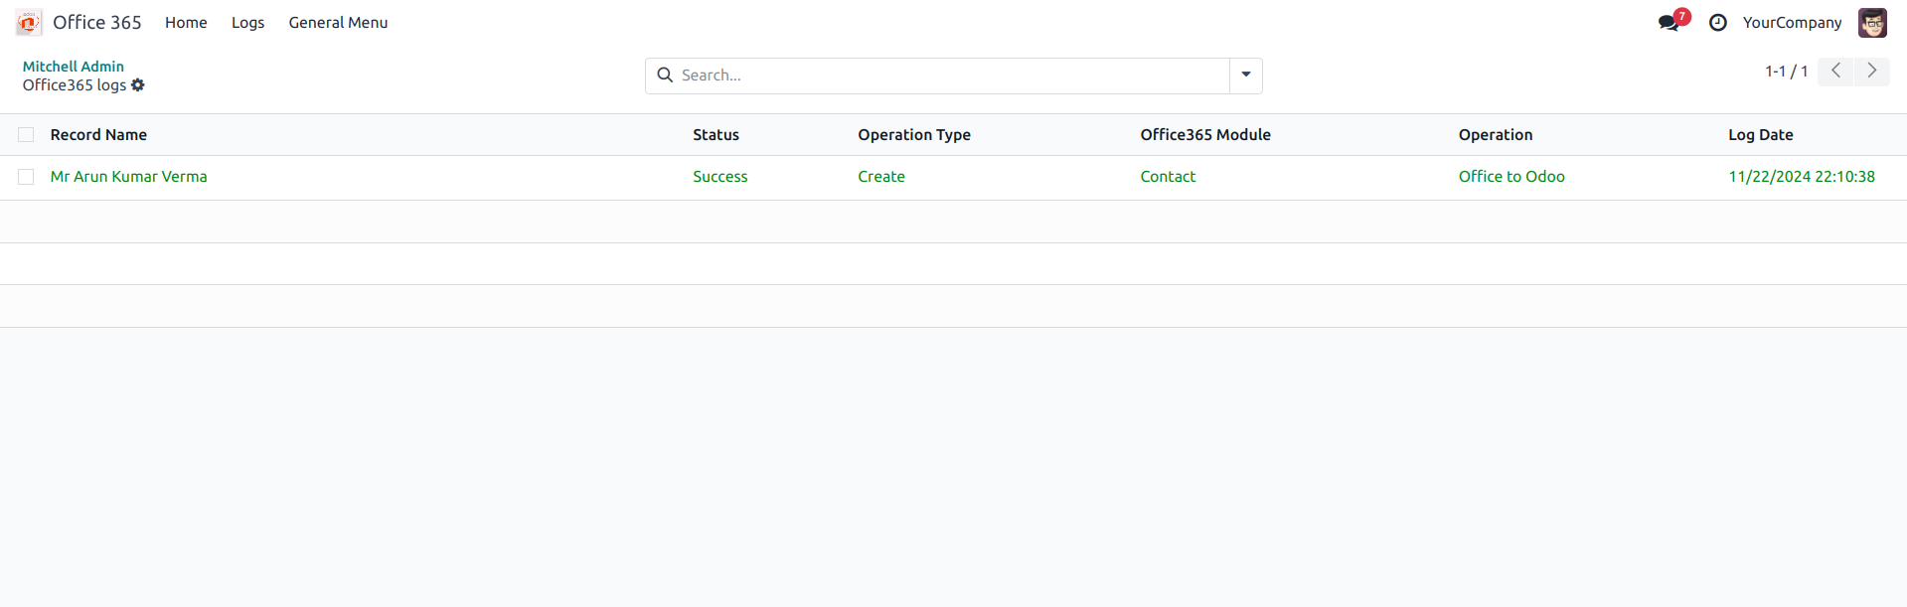Click the gear icon beside Office365 logs
Screen dimensions: 1907x607
tap(138, 85)
